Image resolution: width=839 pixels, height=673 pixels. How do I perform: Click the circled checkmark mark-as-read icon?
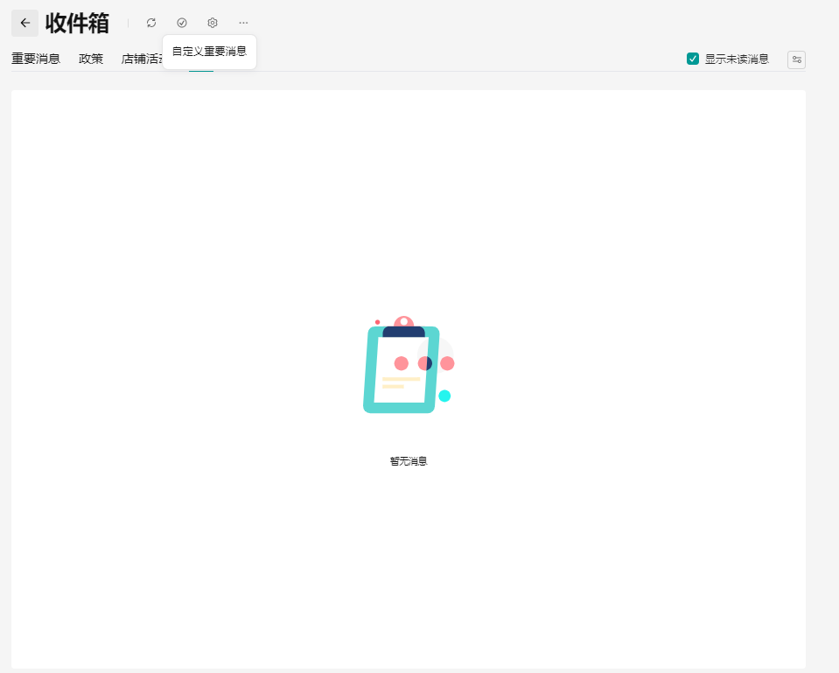(x=182, y=23)
